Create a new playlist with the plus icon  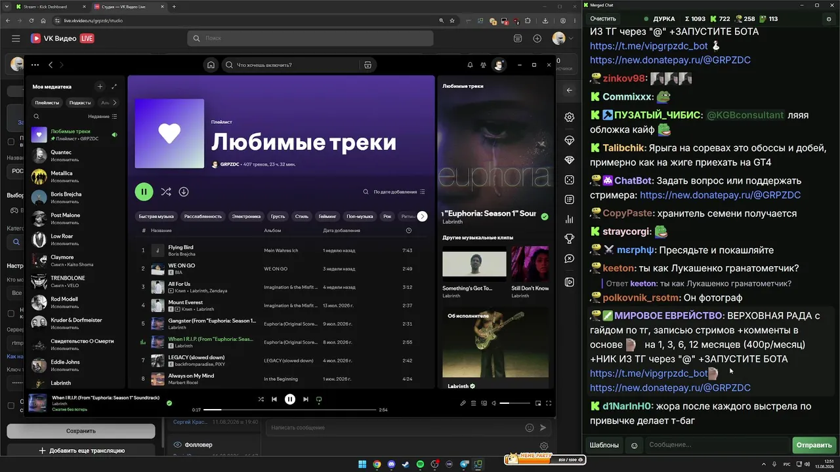tap(100, 87)
